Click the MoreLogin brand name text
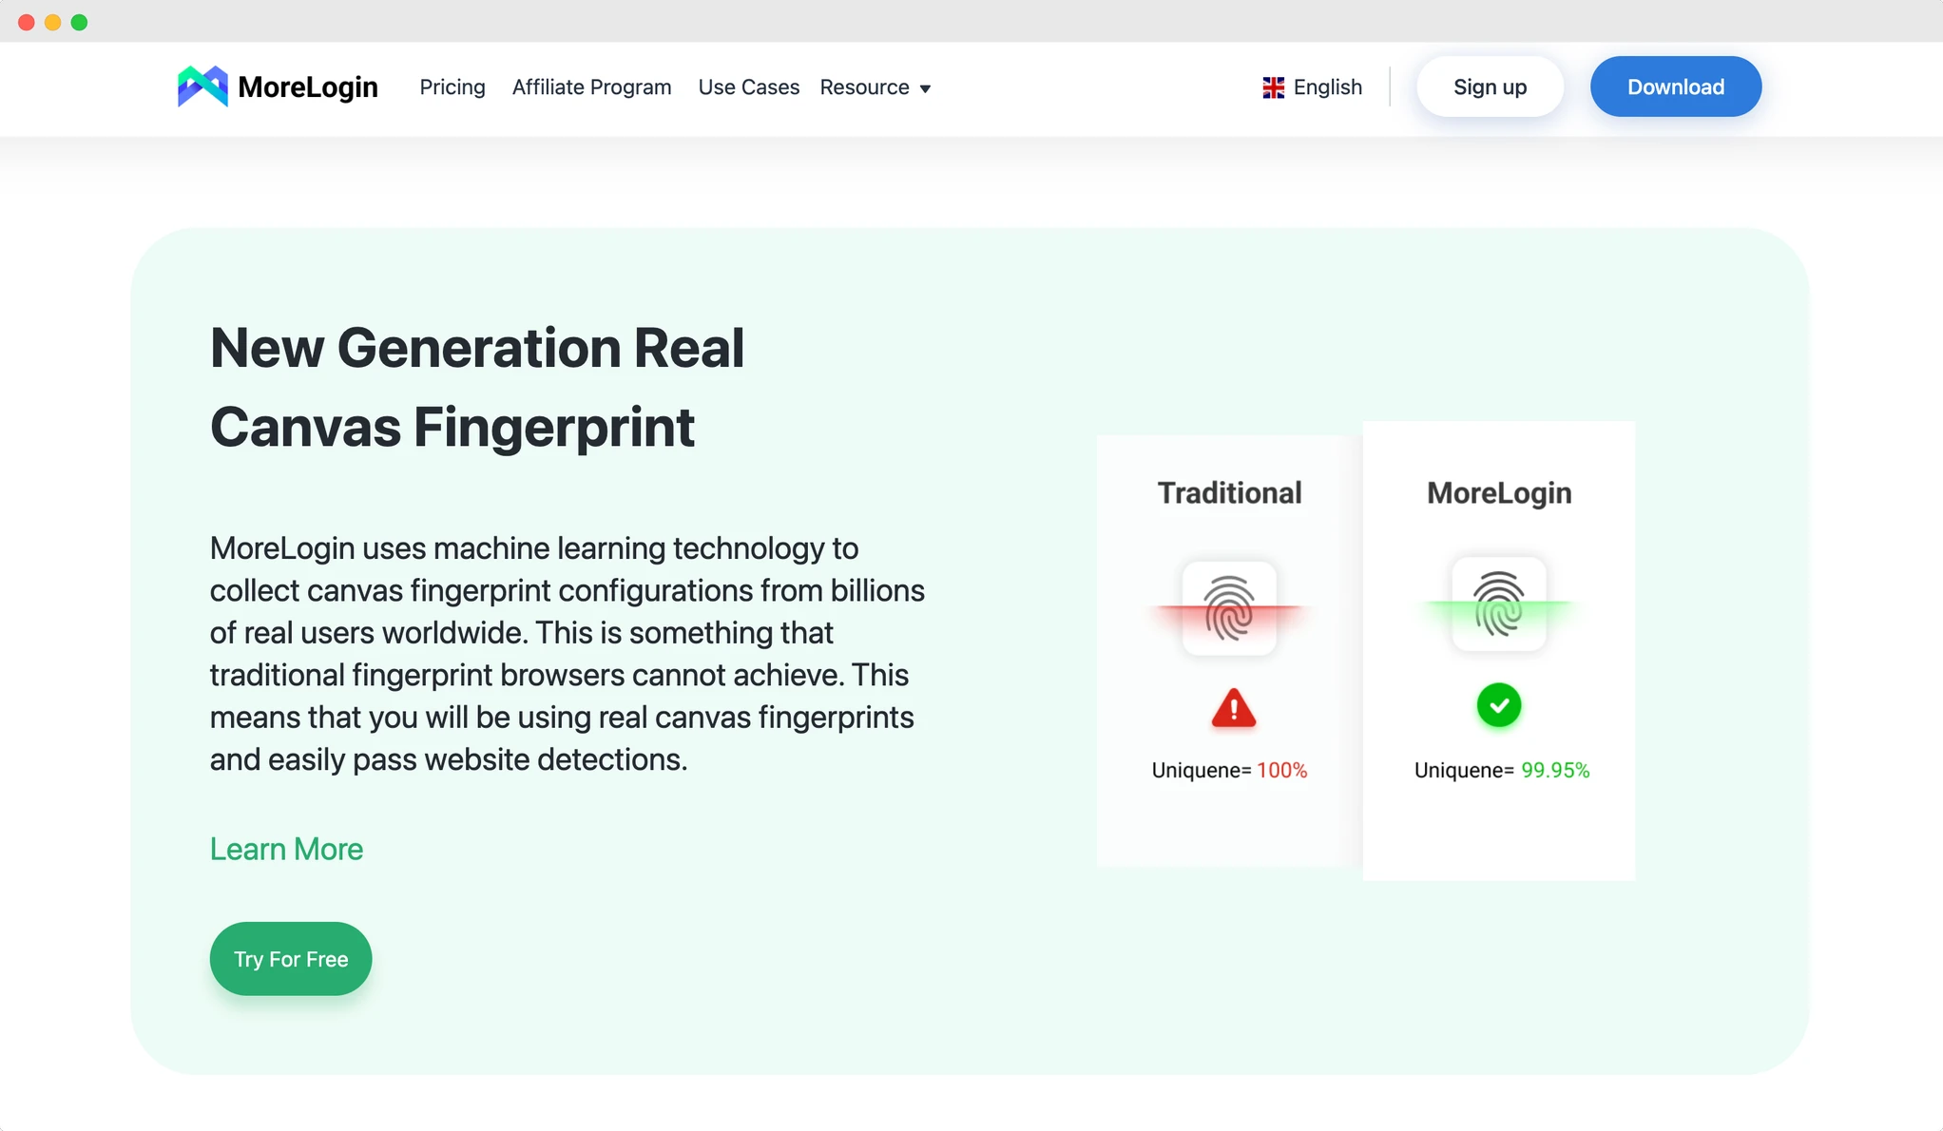The image size is (1943, 1131). [308, 87]
